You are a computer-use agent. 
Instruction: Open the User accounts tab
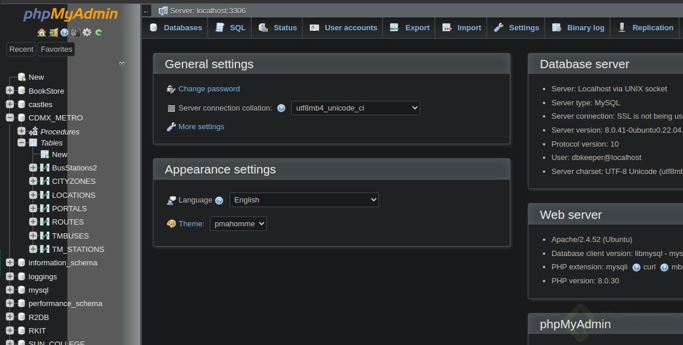[343, 27]
